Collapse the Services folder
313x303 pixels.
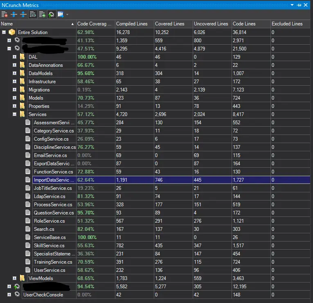15,114
